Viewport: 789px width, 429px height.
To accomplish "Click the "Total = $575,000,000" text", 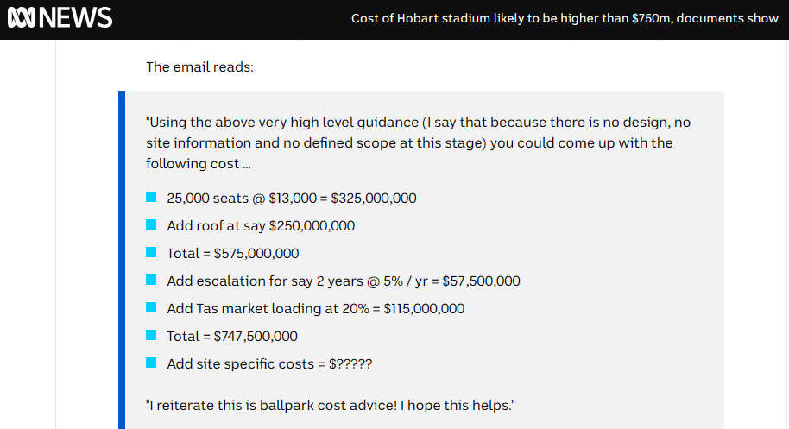I will [x=232, y=254].
